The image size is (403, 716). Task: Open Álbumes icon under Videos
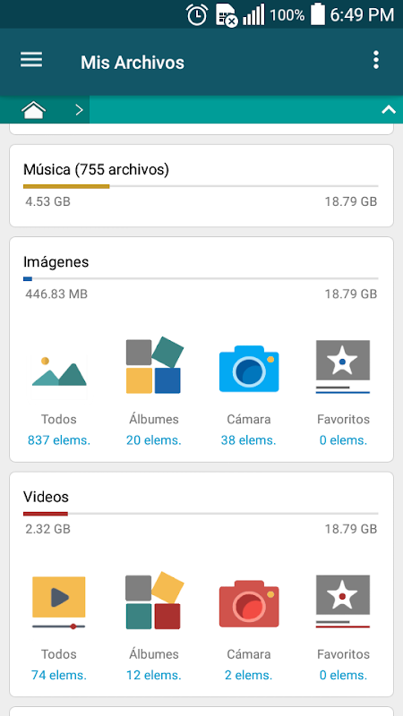click(x=154, y=600)
